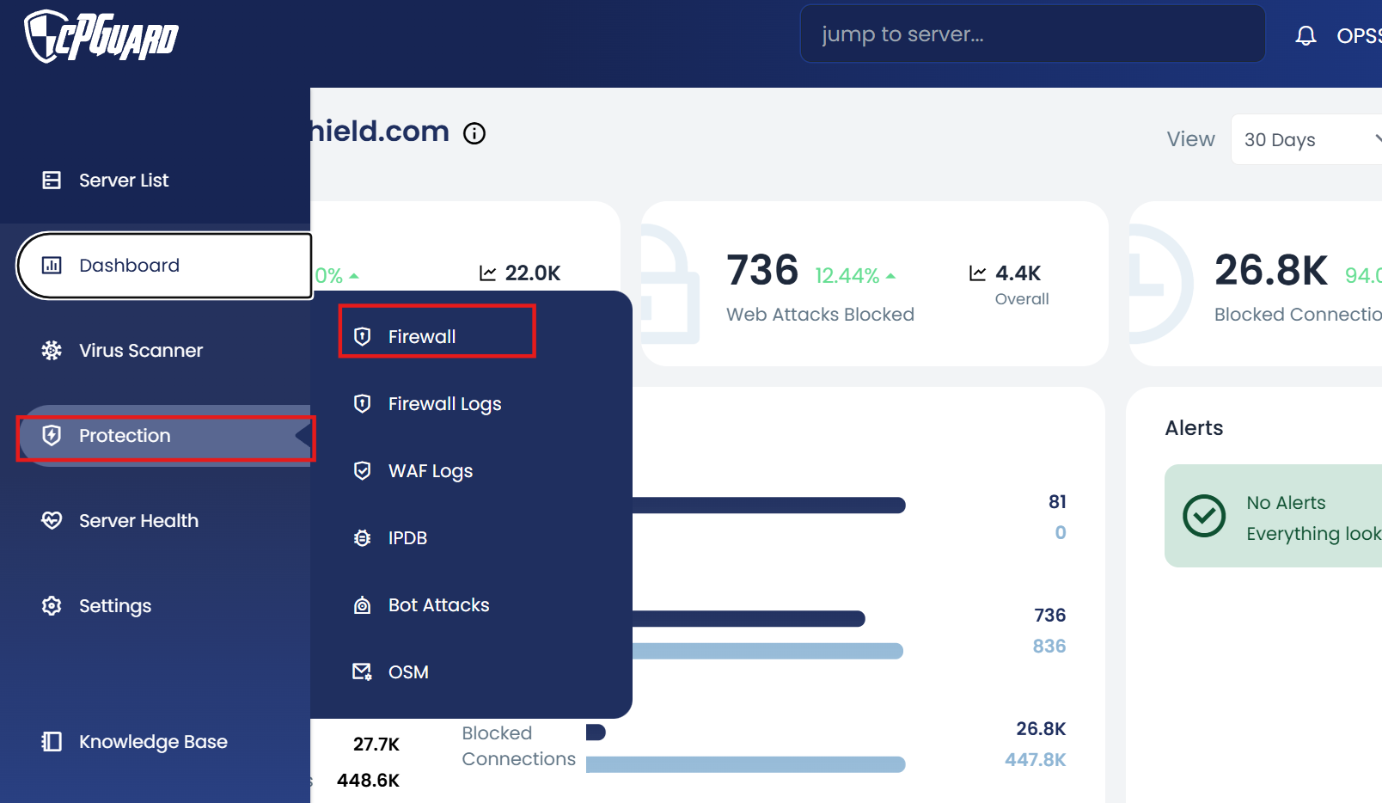Click the chart icon next to 4.4K
This screenshot has height=803, width=1382.
[977, 273]
